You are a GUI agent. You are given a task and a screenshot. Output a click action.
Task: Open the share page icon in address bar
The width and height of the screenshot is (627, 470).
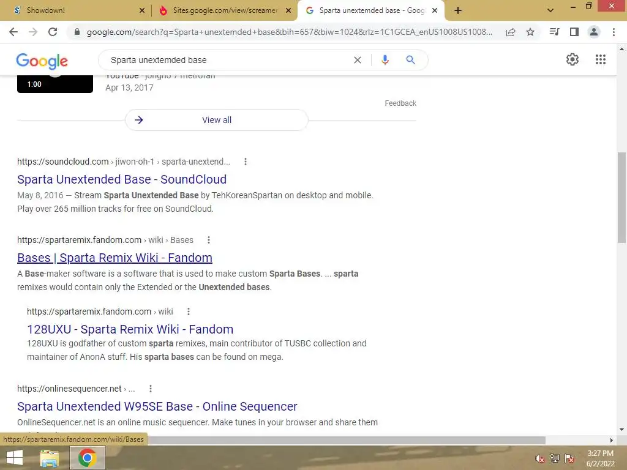pyautogui.click(x=511, y=32)
